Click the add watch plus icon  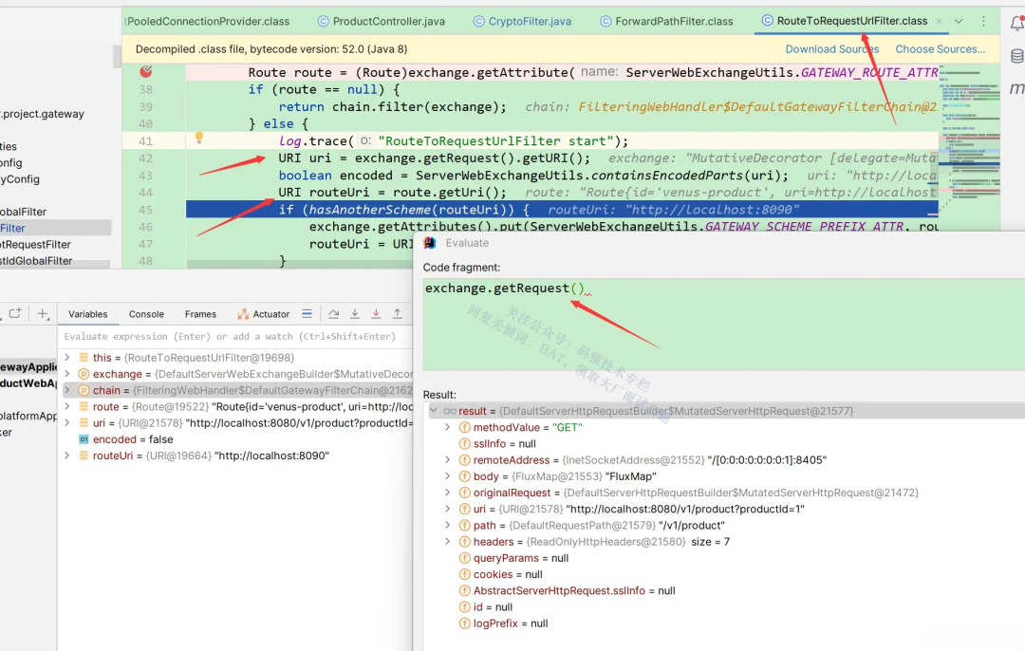pos(43,313)
